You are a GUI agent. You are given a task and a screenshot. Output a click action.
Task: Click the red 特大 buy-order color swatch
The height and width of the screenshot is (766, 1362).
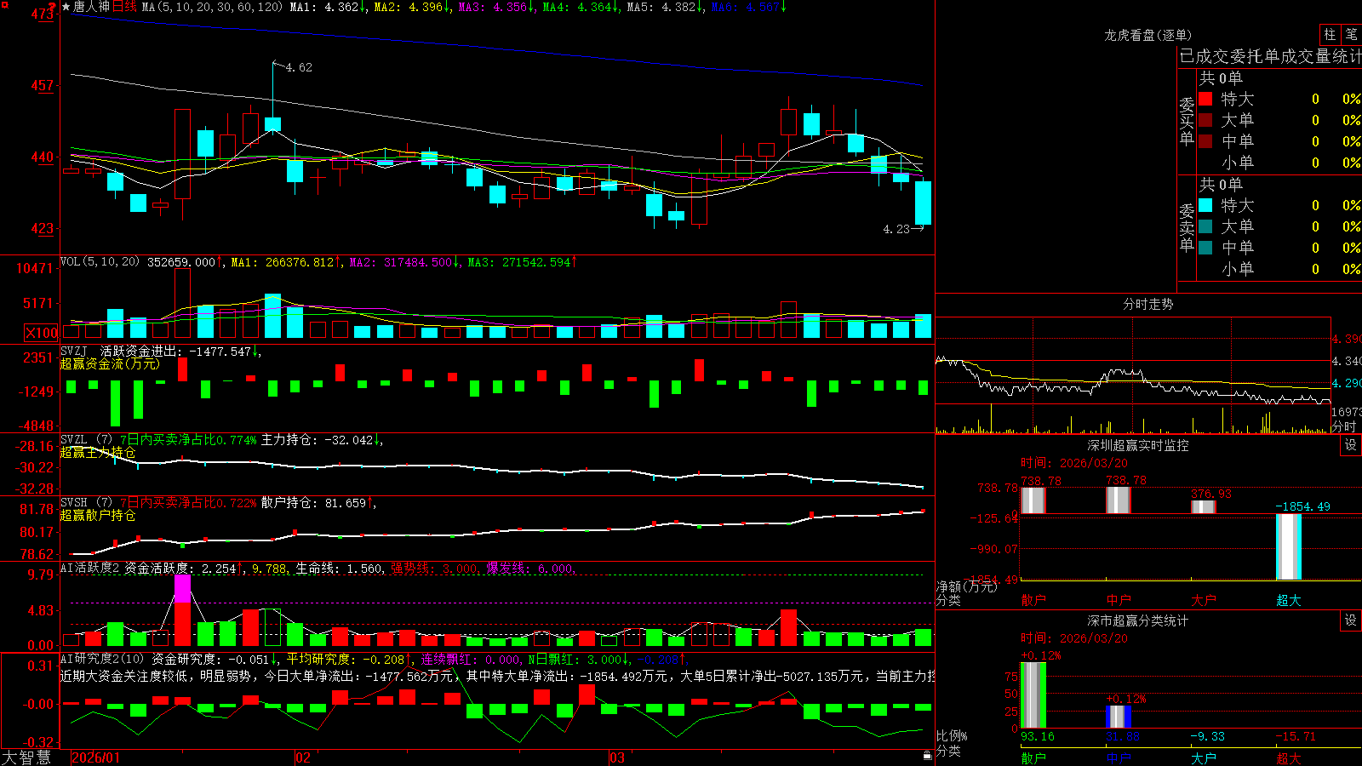1205,99
